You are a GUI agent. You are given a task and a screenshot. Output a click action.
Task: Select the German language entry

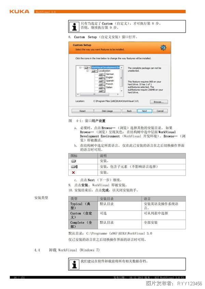pos(110,74)
